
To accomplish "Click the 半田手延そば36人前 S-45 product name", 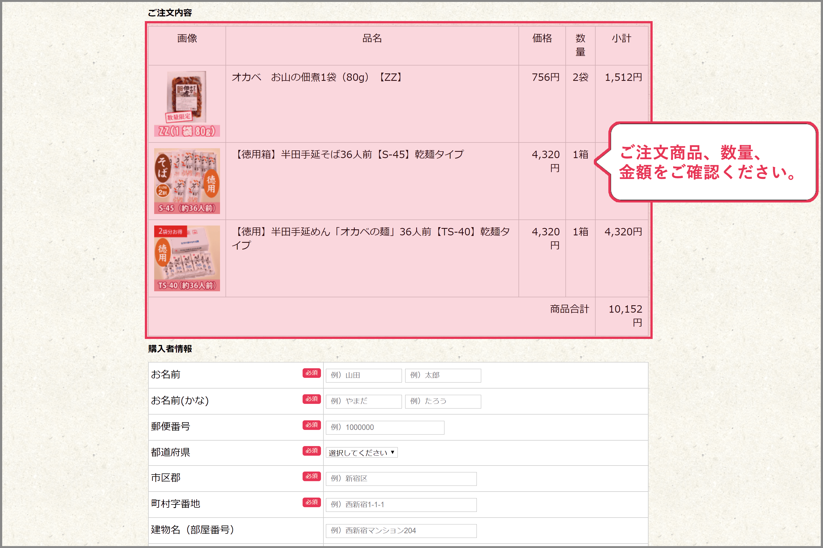I will point(348,155).
